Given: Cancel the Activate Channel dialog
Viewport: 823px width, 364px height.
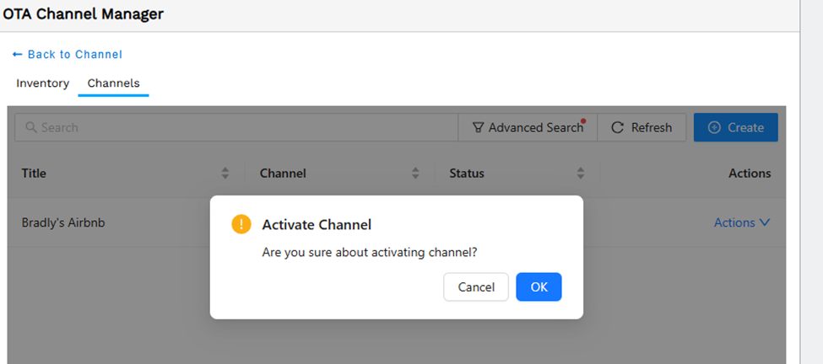Looking at the screenshot, I should coord(476,287).
